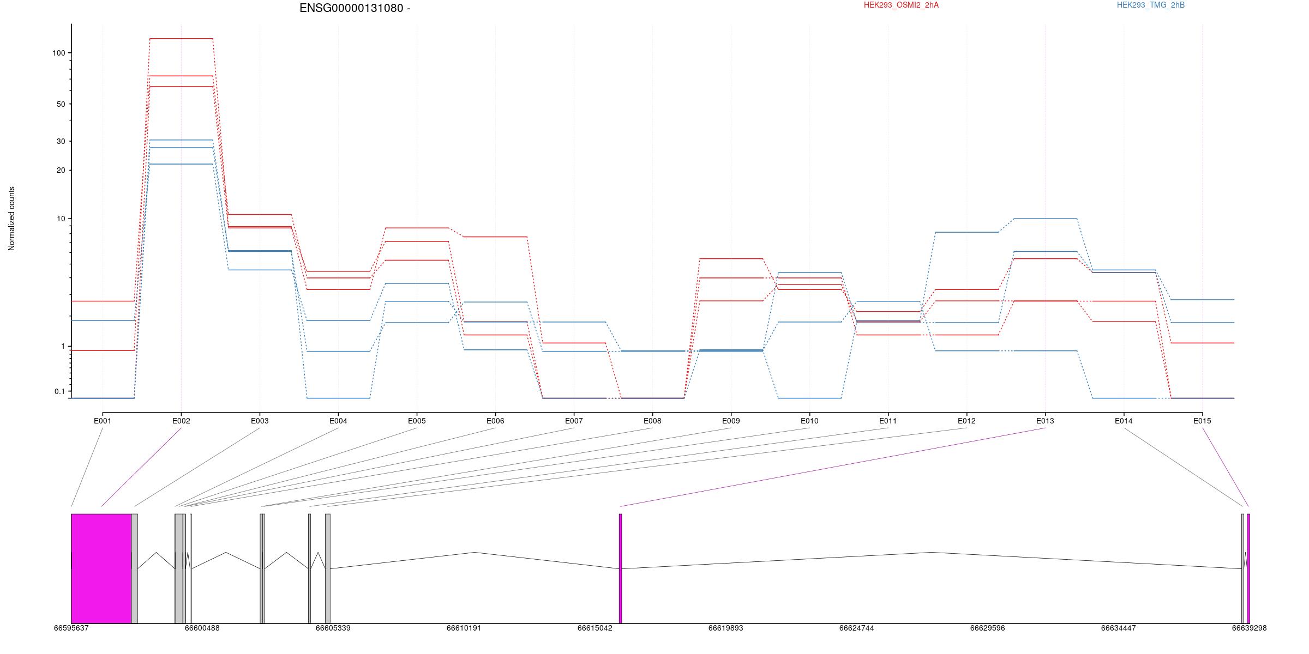Click the E014 exon label
This screenshot has height=654, width=1309.
click(1124, 421)
